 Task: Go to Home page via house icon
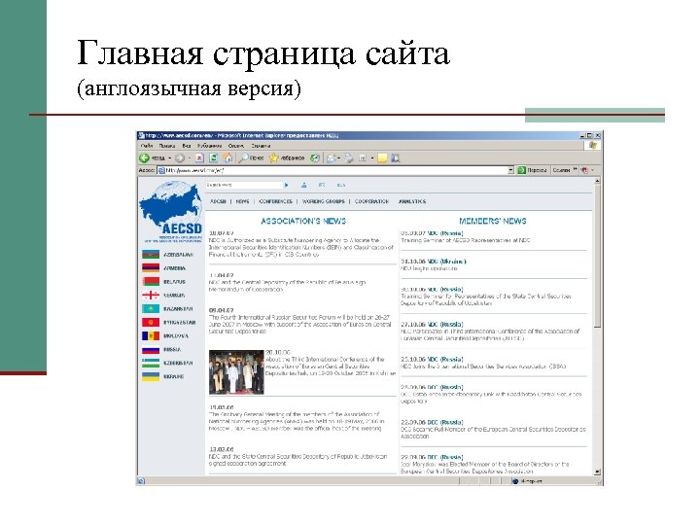(227, 157)
